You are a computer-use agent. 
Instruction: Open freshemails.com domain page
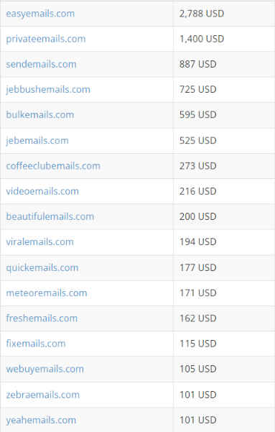pyautogui.click(x=42, y=318)
